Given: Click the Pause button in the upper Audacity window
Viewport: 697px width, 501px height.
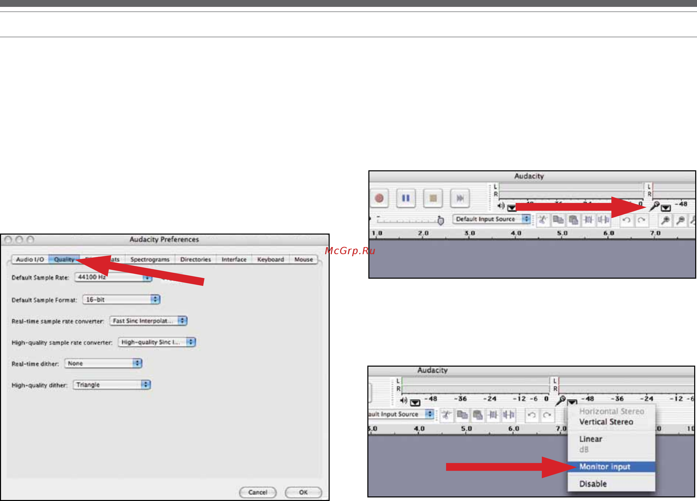Looking at the screenshot, I should point(406,198).
